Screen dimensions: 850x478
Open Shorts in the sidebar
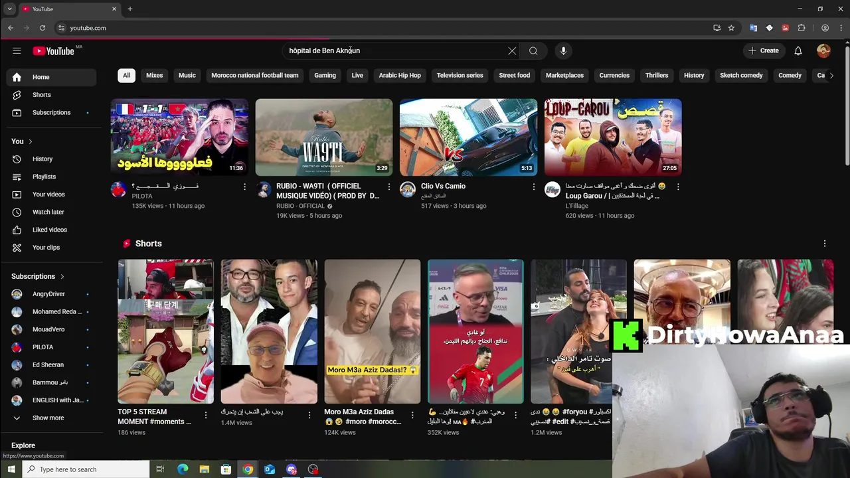(52, 95)
